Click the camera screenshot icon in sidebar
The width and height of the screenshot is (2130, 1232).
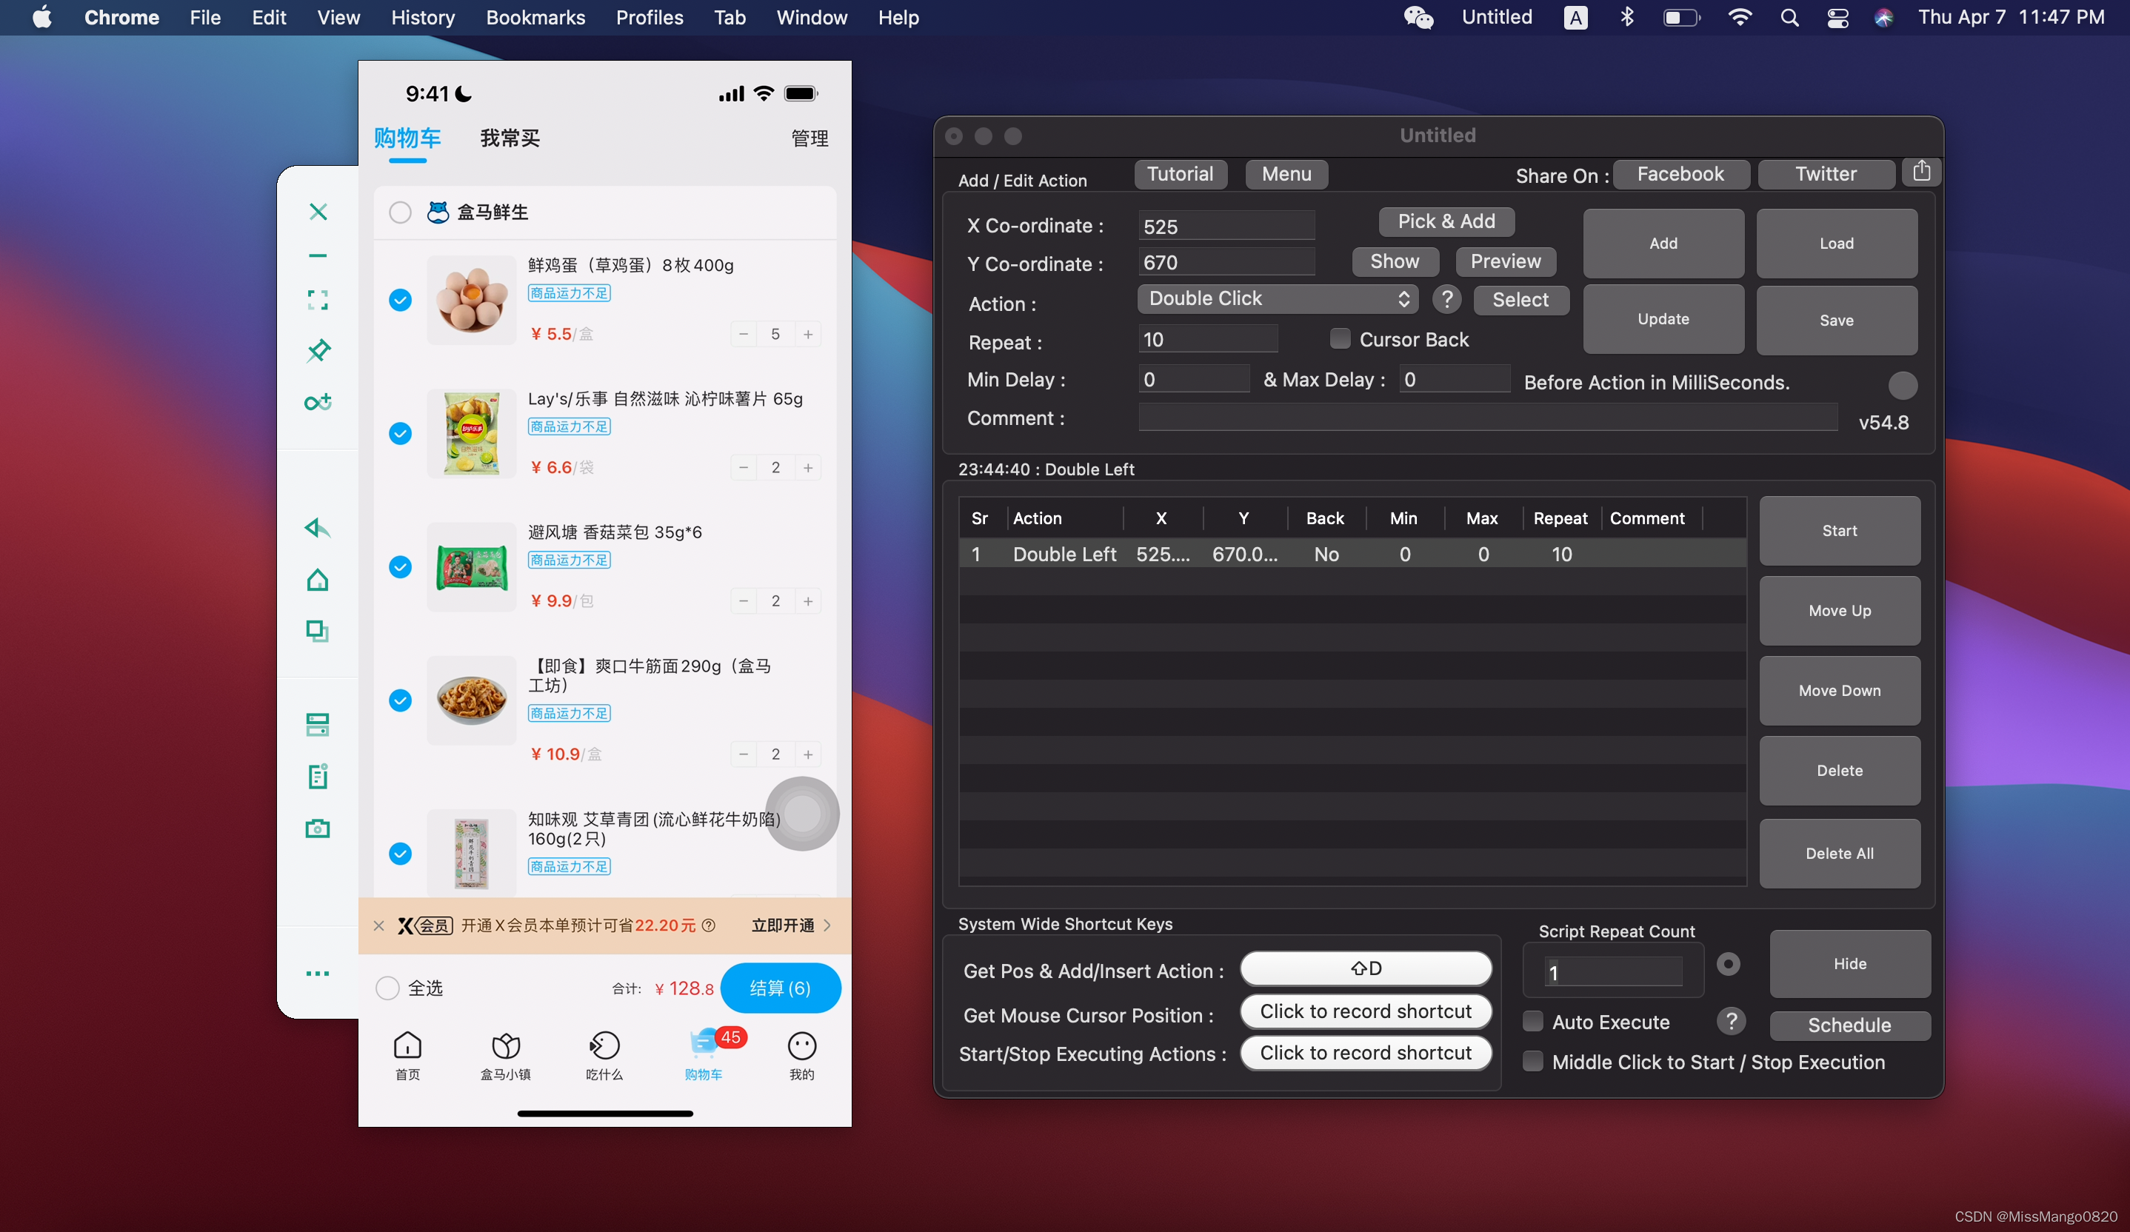pyautogui.click(x=318, y=828)
